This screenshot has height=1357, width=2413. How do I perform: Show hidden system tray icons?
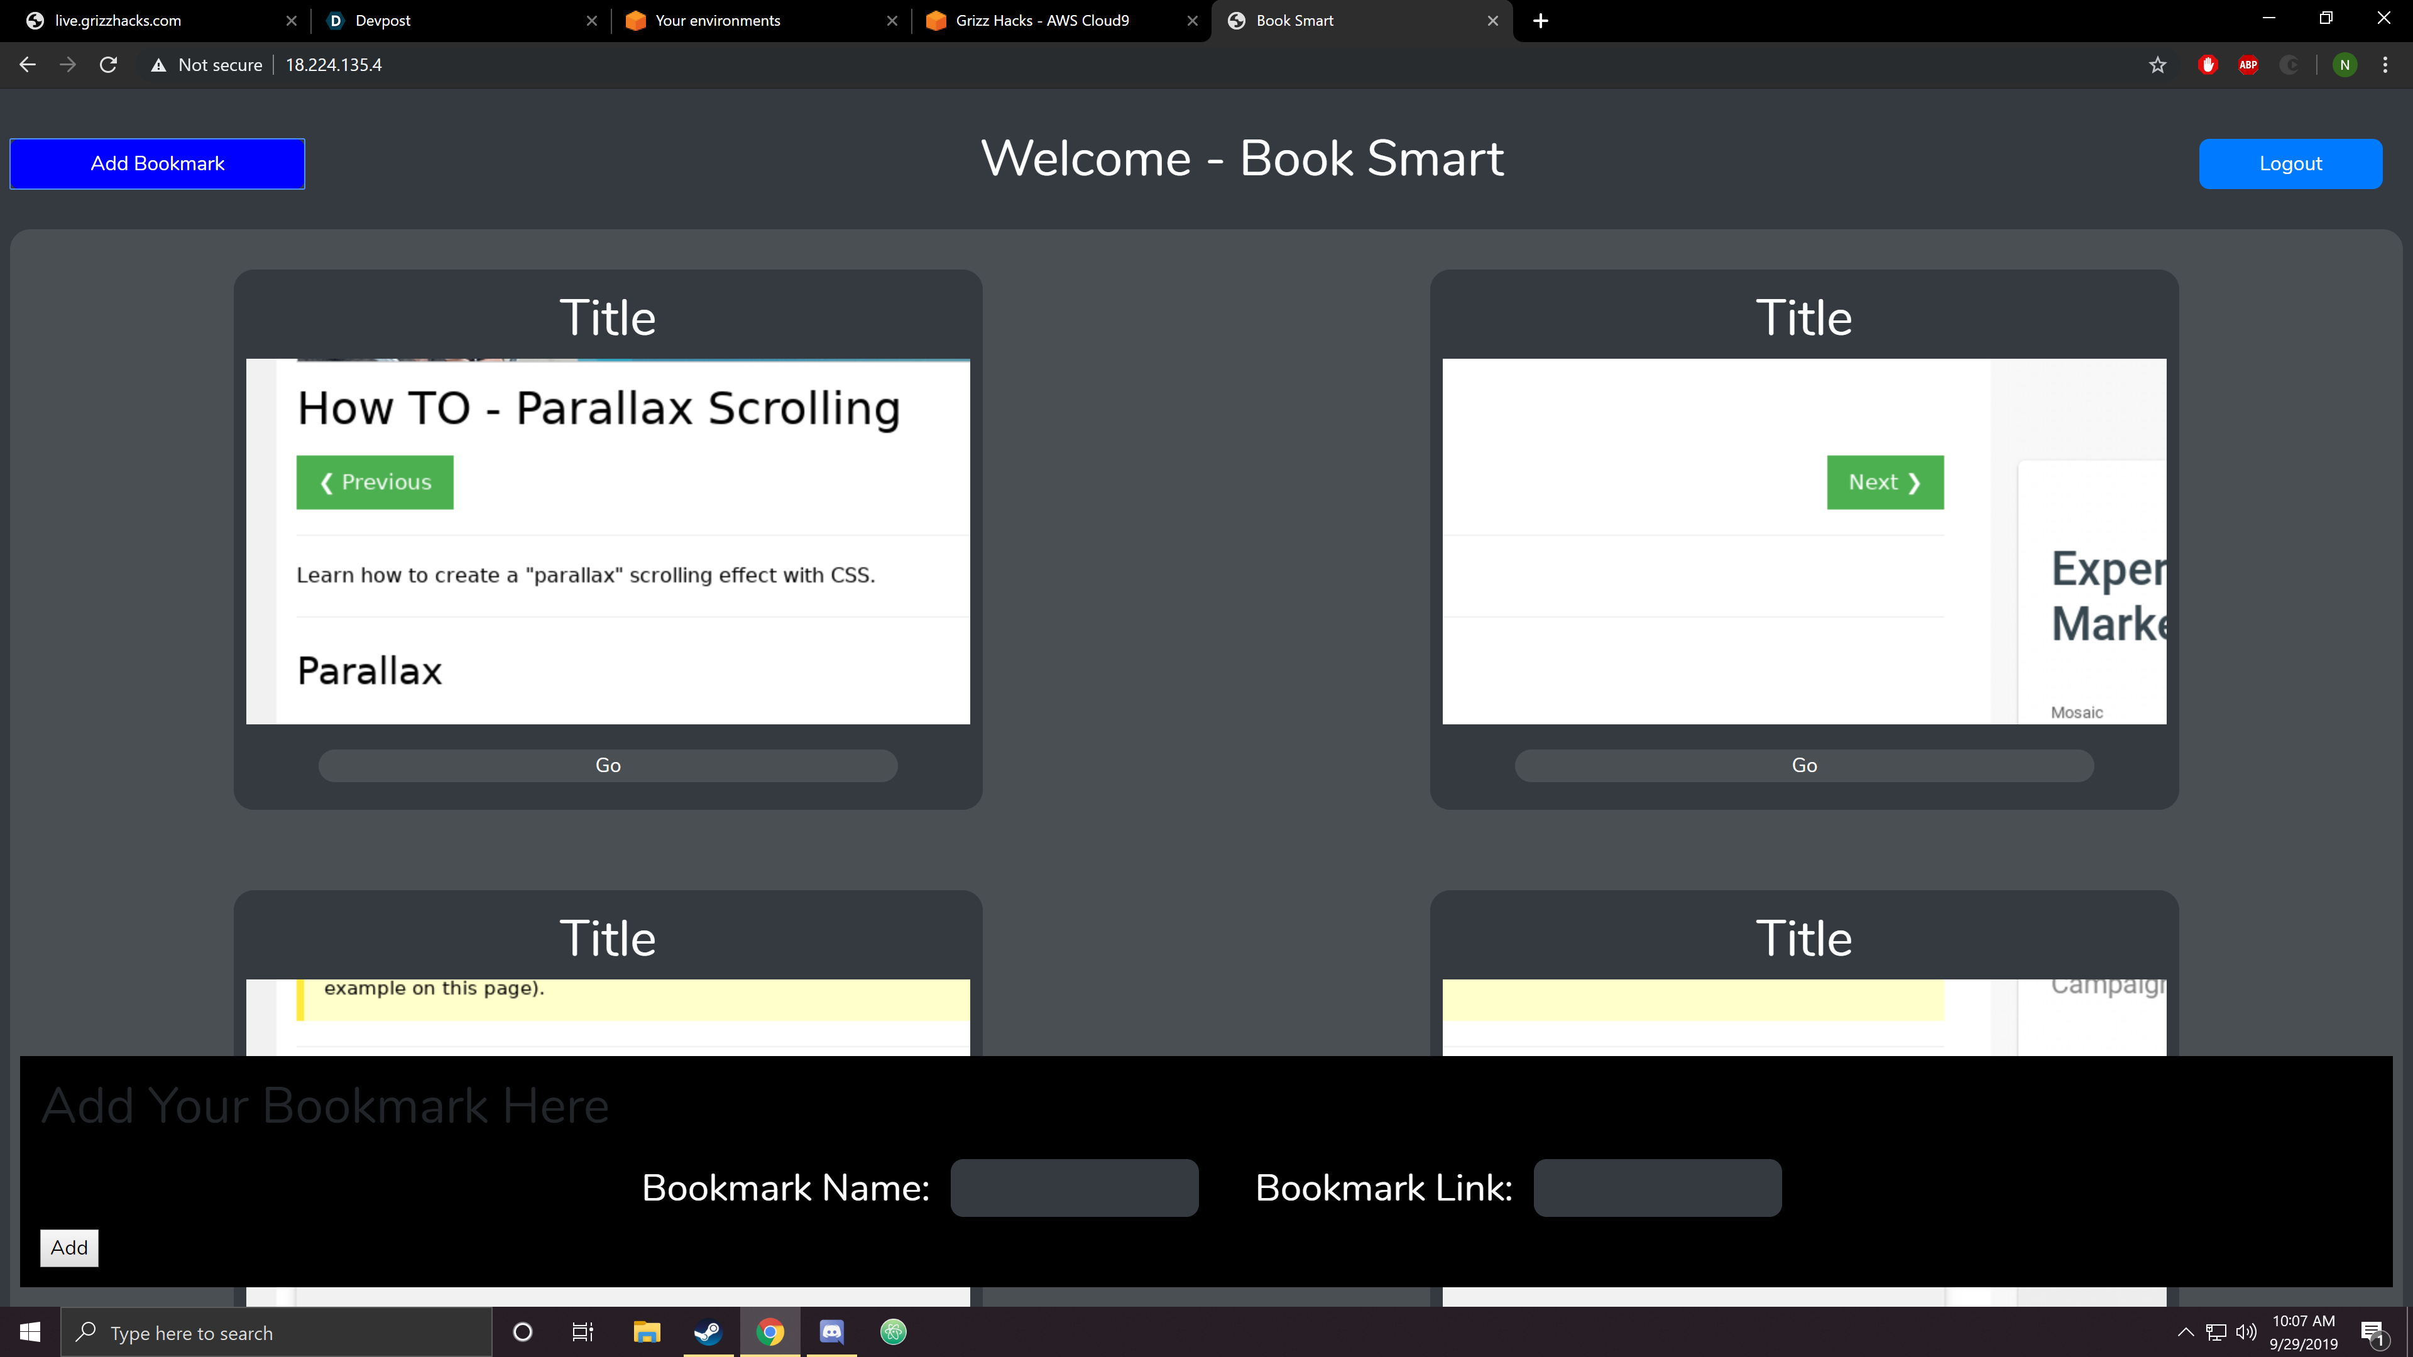[x=2186, y=1332]
